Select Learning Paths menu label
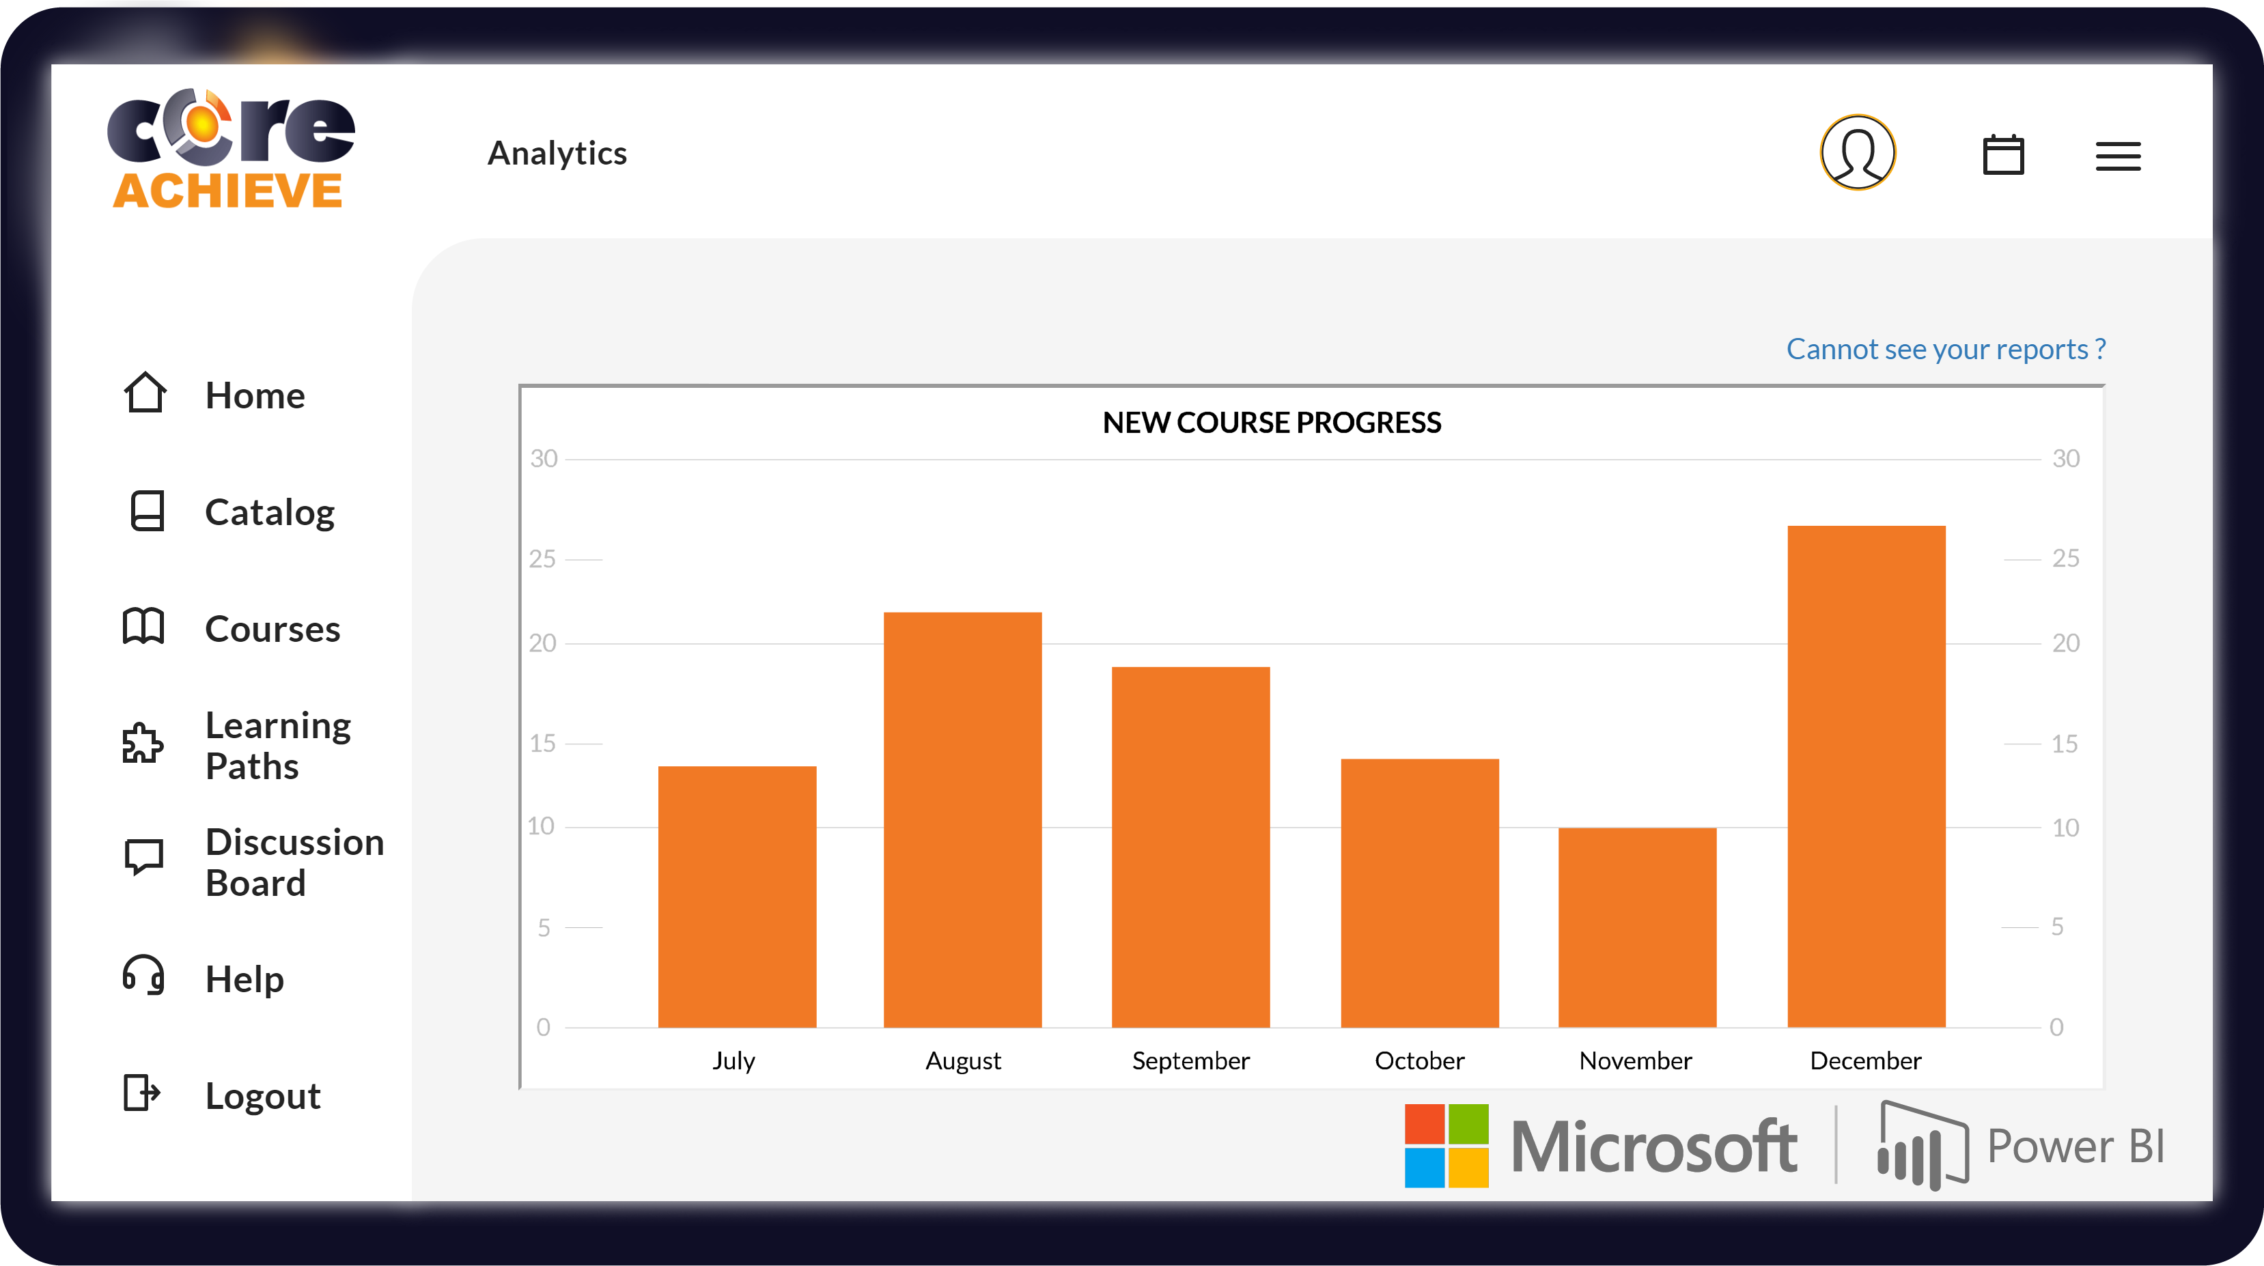Viewport: 2264px width, 1266px height. (x=278, y=745)
